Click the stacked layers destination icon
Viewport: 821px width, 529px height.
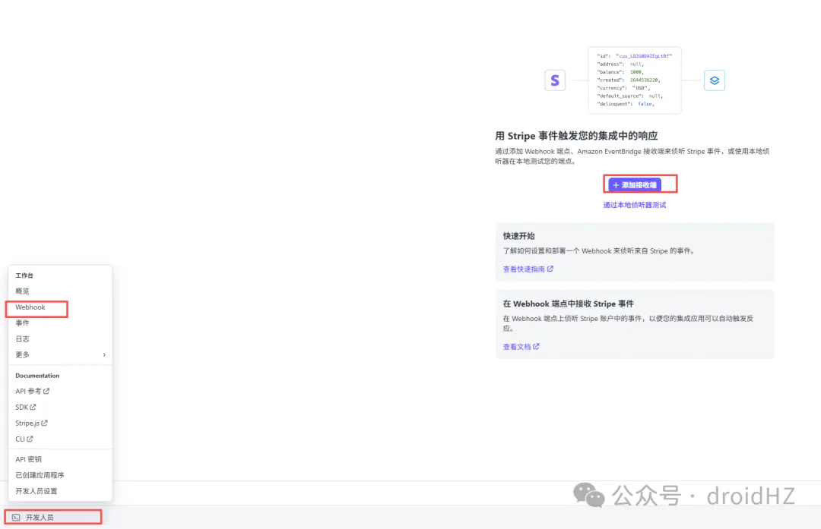pos(714,80)
